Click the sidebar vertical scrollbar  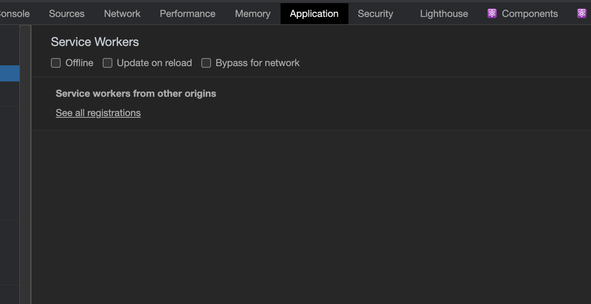tap(25, 164)
